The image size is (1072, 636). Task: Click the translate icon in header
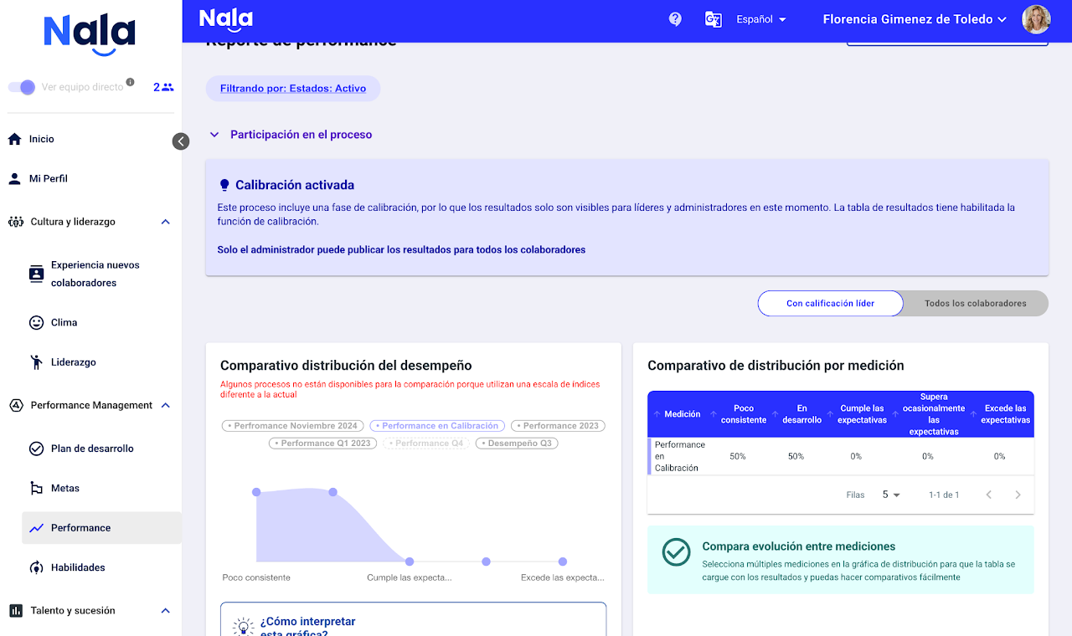pos(713,19)
